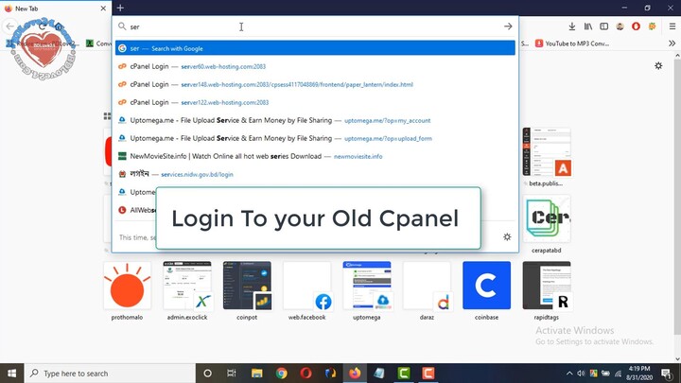Click the go arrow in address bar
The width and height of the screenshot is (681, 383).
click(508, 26)
